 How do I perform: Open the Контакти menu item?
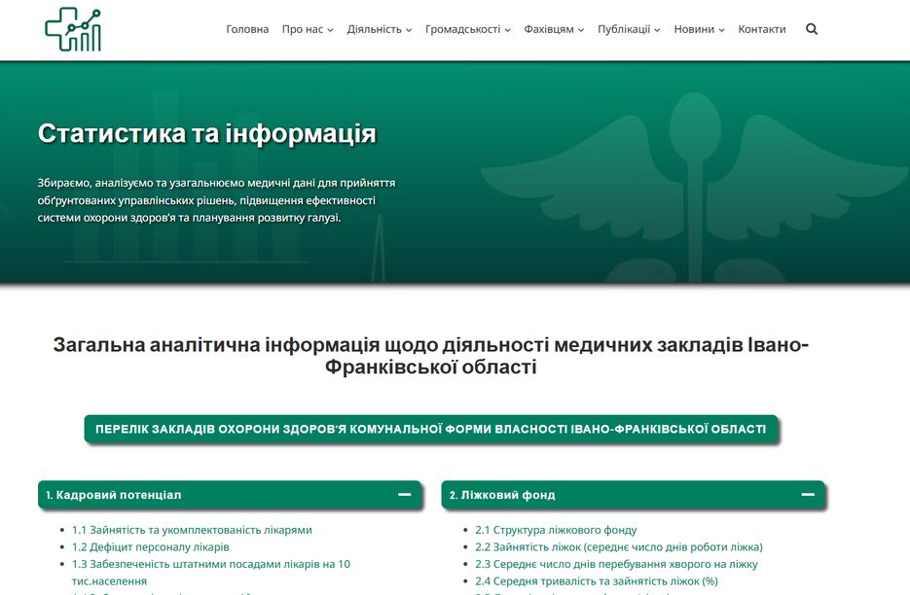pos(761,29)
